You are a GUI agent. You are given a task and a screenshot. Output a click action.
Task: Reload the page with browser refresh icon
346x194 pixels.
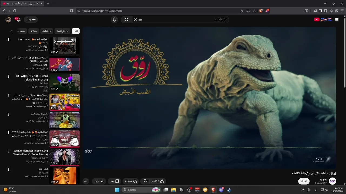15,11
